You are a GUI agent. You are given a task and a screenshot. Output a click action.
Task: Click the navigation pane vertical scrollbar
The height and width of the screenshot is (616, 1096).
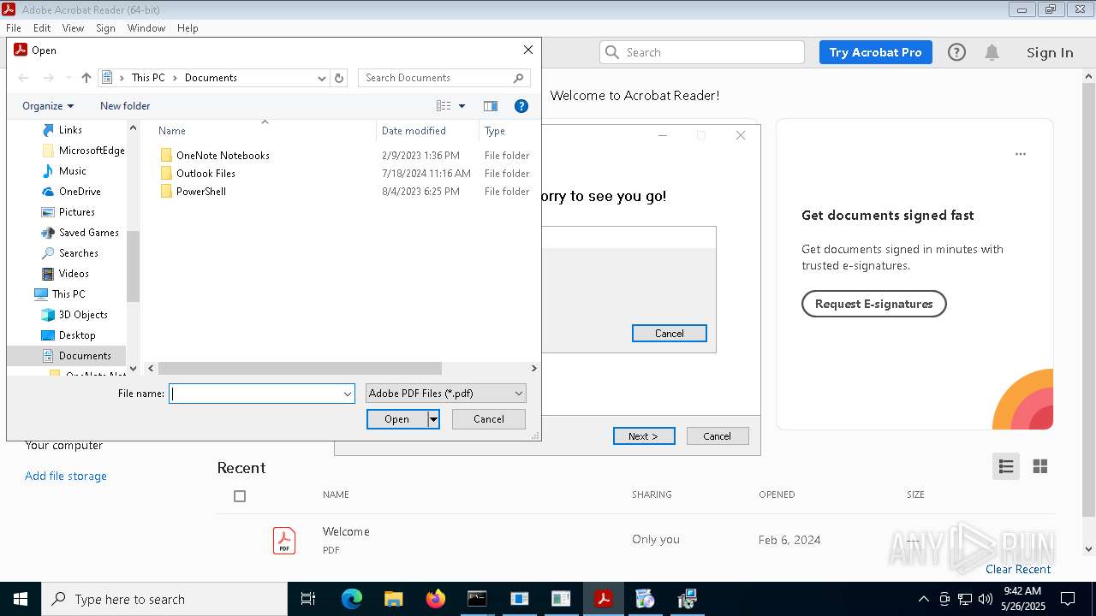coord(133,266)
